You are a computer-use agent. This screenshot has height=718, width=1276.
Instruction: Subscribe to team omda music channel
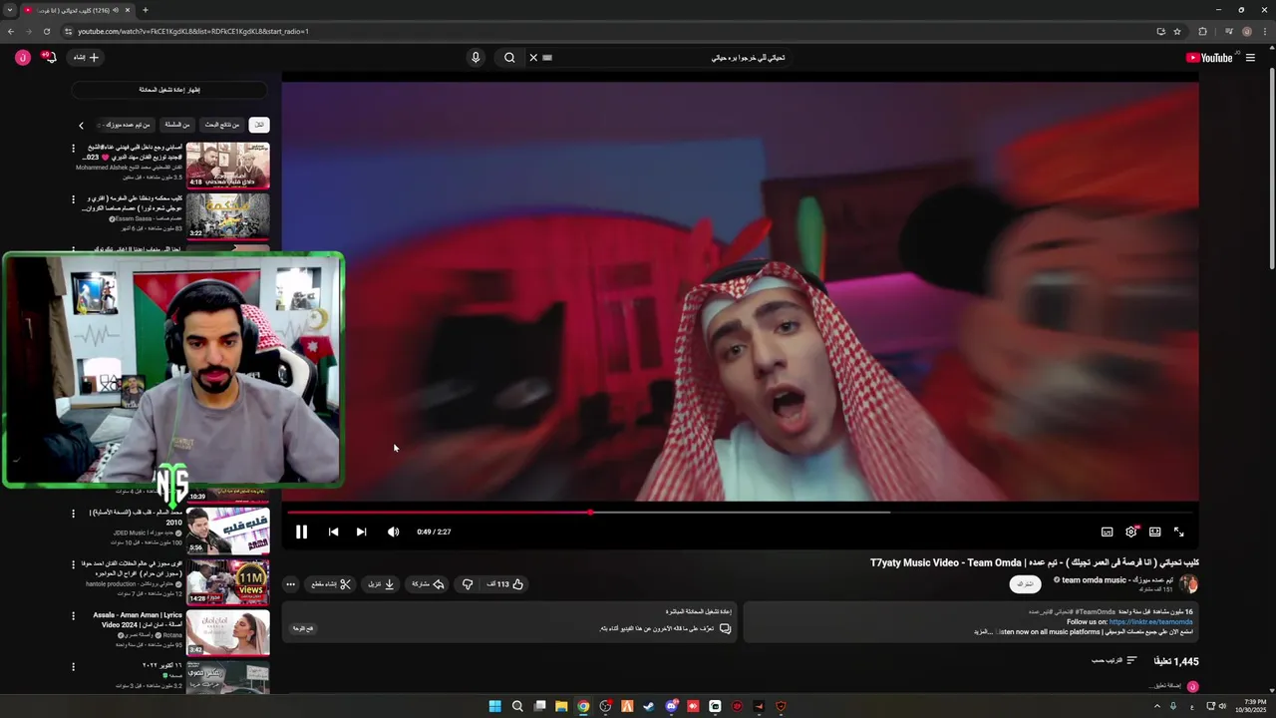(1025, 584)
